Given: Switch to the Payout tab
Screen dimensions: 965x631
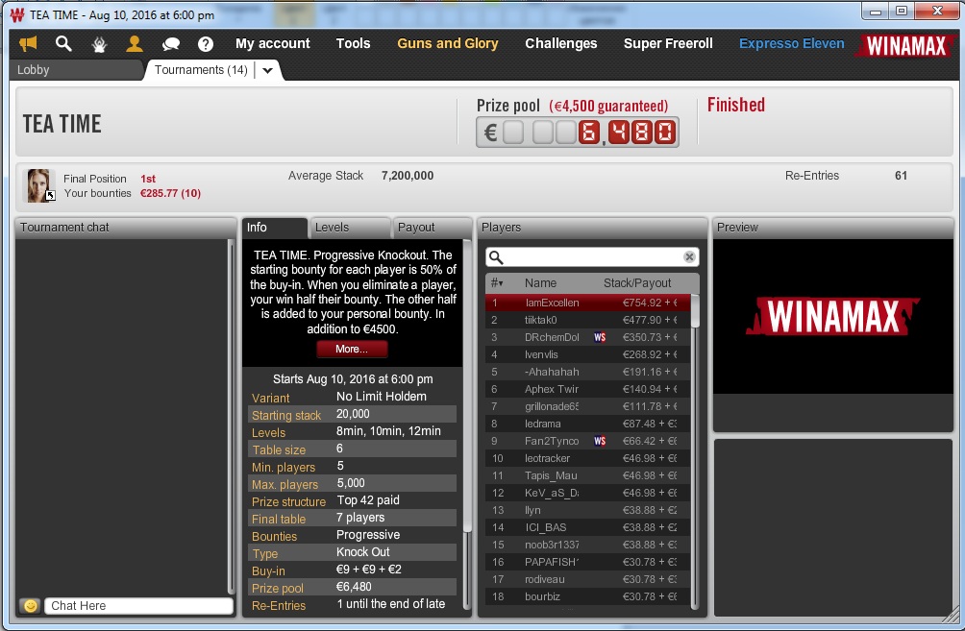Looking at the screenshot, I should [431, 228].
